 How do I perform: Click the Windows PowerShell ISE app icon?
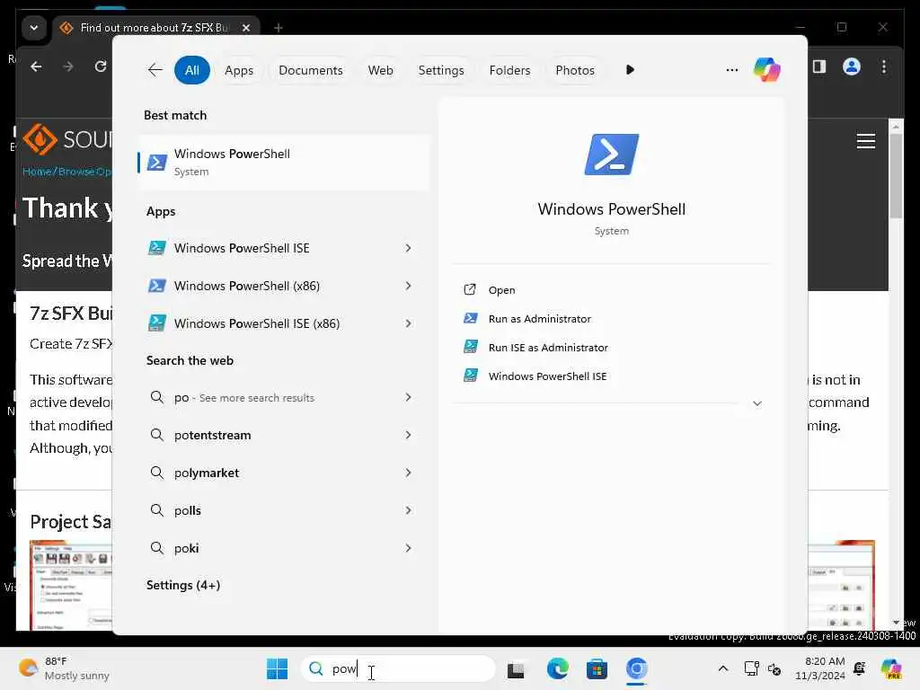click(x=156, y=248)
